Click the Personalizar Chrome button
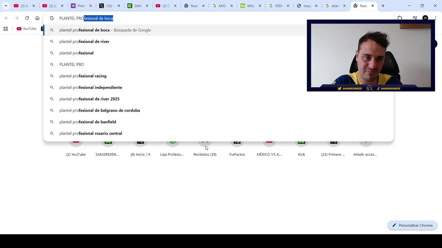Image resolution: width=442 pixels, height=248 pixels. click(x=412, y=225)
